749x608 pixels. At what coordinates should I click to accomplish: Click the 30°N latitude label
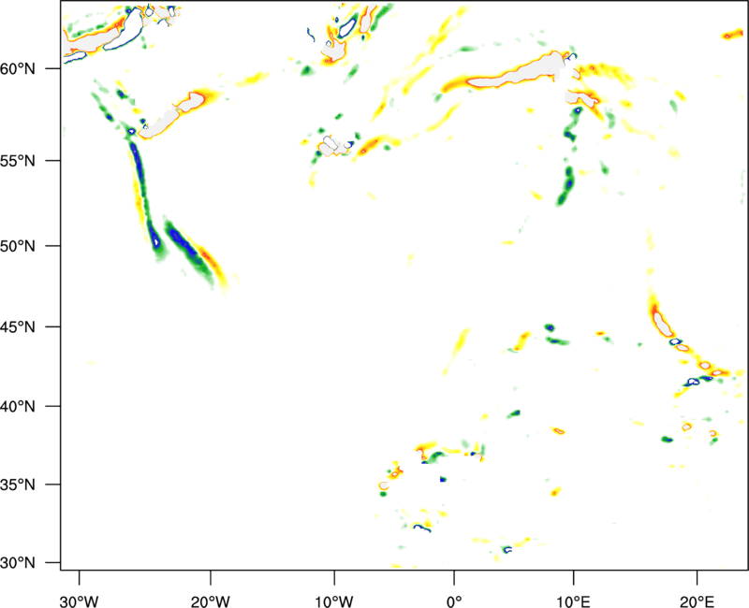click(18, 563)
